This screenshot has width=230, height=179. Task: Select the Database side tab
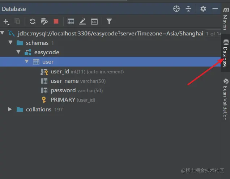point(226,53)
